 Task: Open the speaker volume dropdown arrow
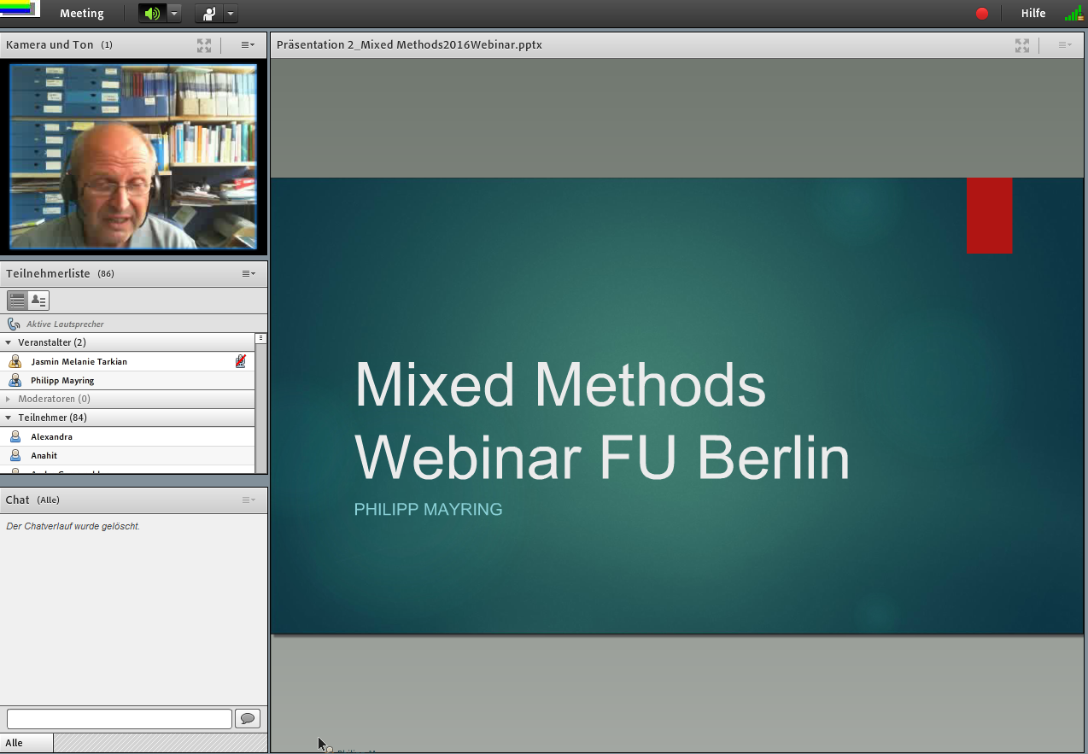(x=174, y=13)
